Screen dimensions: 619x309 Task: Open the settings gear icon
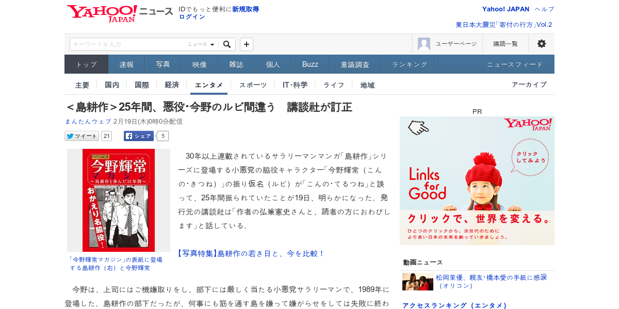542,44
